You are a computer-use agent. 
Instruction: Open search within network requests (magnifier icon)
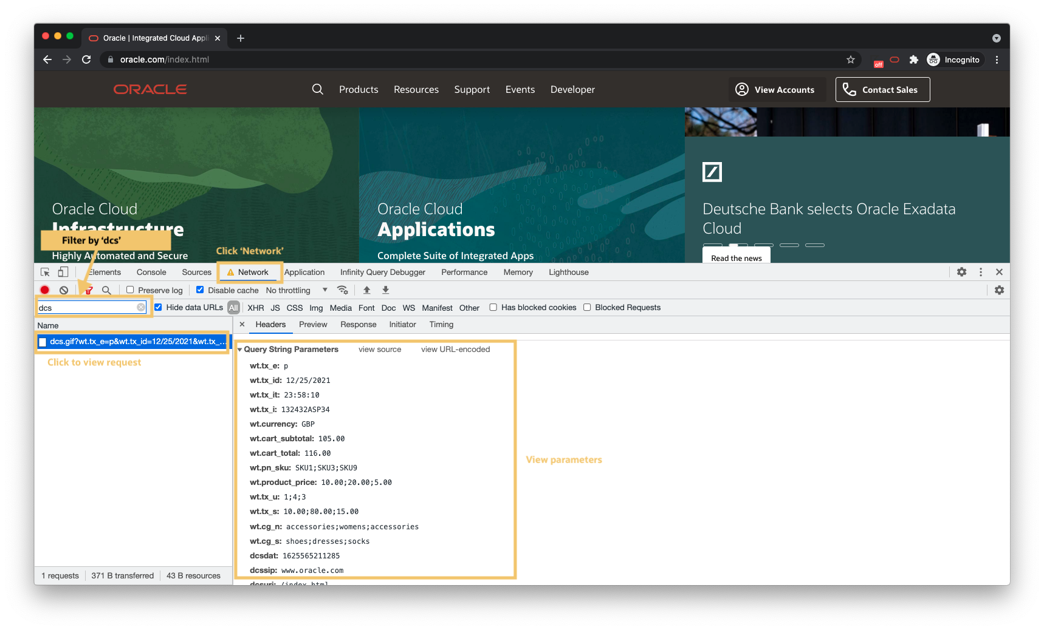pos(106,290)
